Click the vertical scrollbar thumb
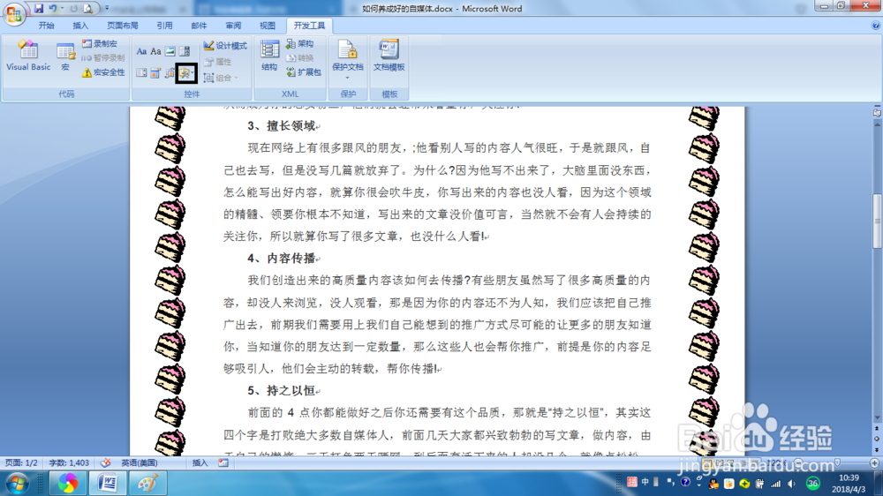The height and width of the screenshot is (496, 883). pyautogui.click(x=877, y=221)
